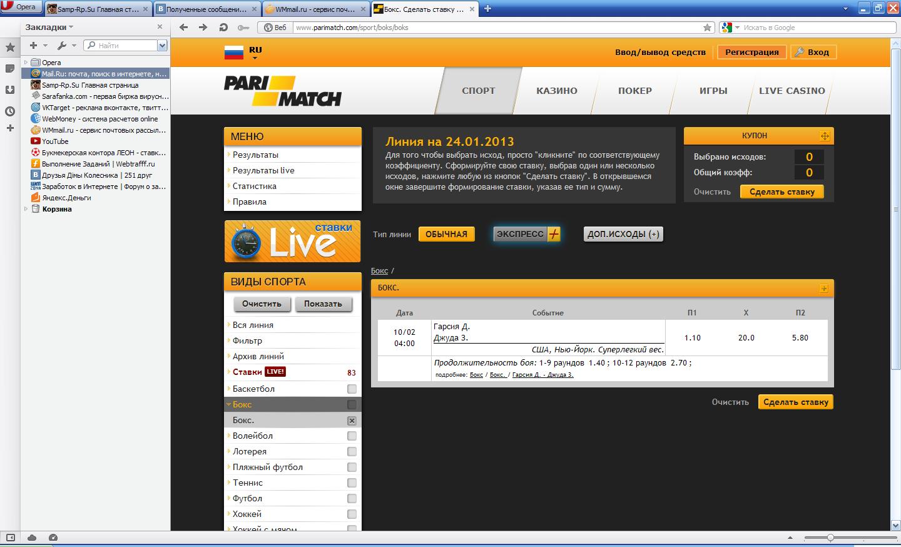Open the Ввод/вывод средств link

[x=660, y=53]
